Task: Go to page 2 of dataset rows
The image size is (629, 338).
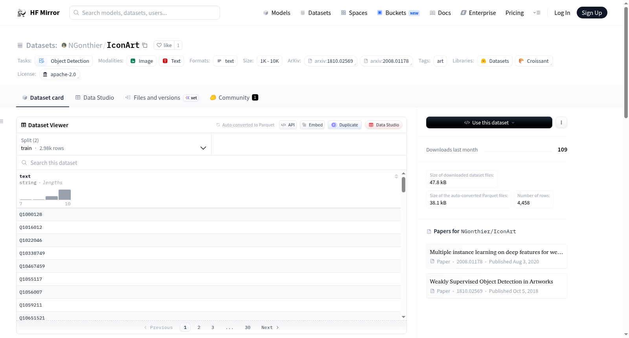Action: pyautogui.click(x=199, y=327)
